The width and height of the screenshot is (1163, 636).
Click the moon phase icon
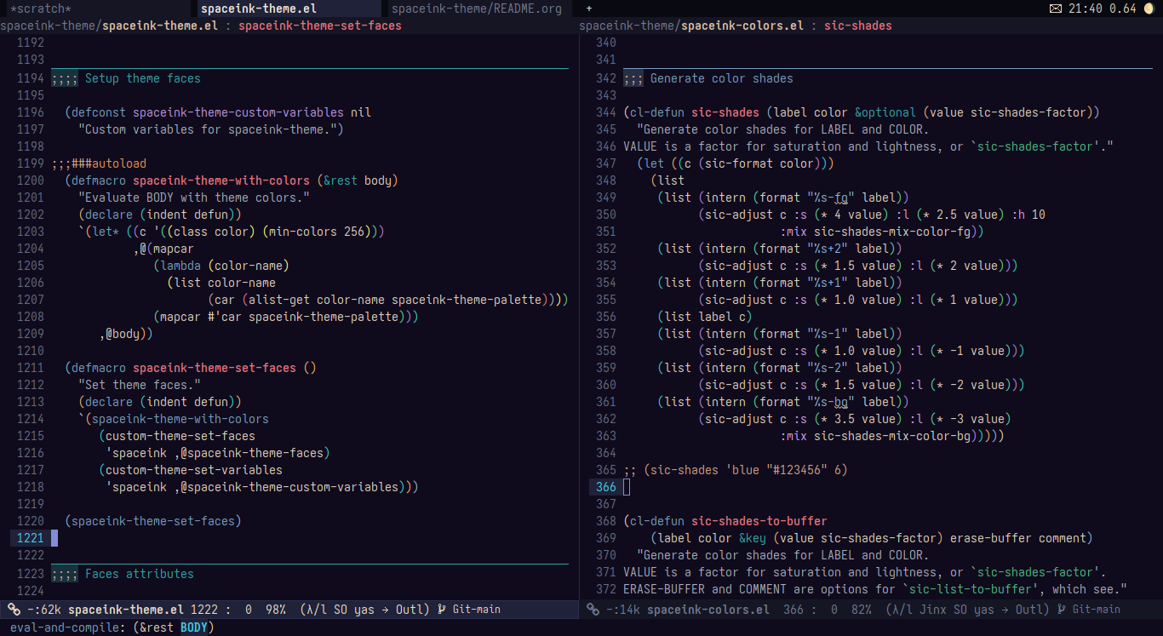[1147, 9]
